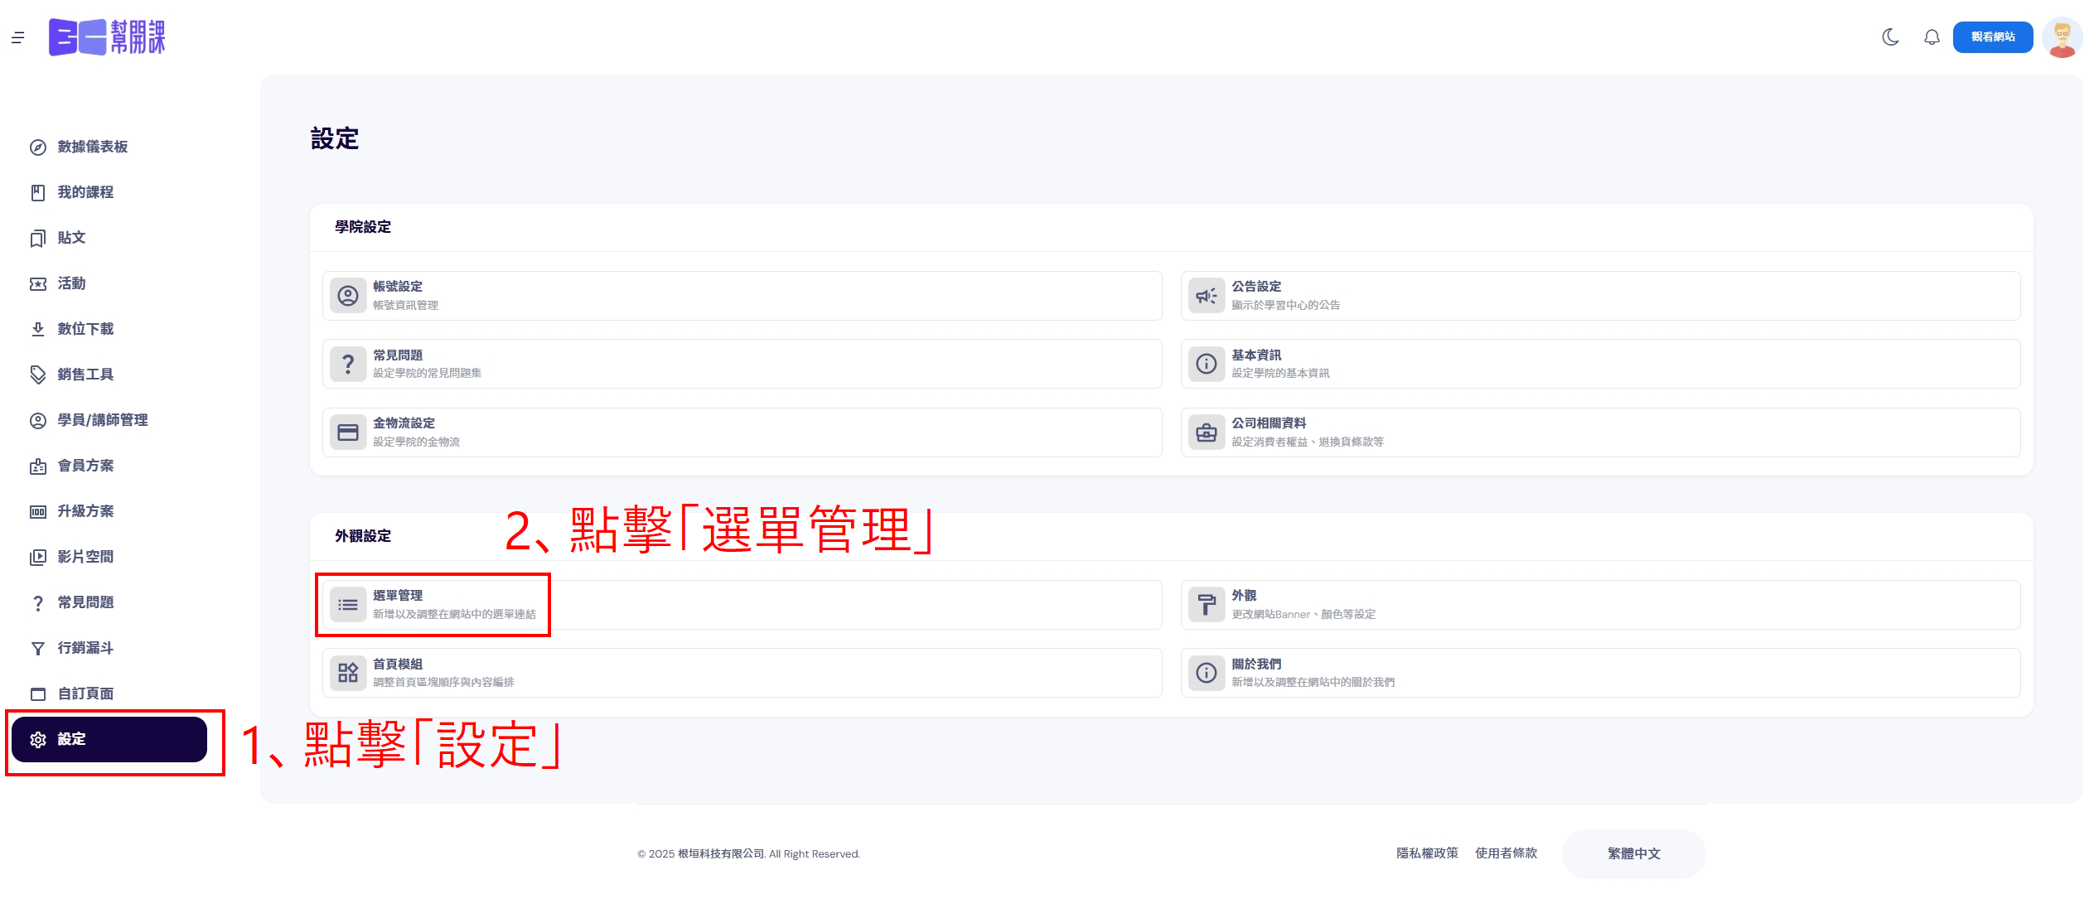The image size is (2094, 899).
Task: Open 繁體中文 language selector
Action: point(1633,853)
